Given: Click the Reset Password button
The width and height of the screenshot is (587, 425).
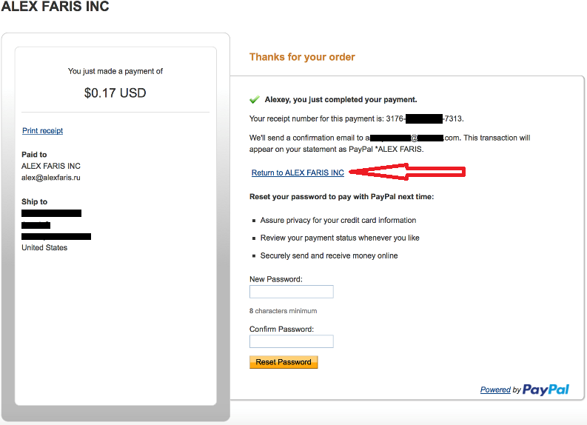Looking at the screenshot, I should (284, 362).
